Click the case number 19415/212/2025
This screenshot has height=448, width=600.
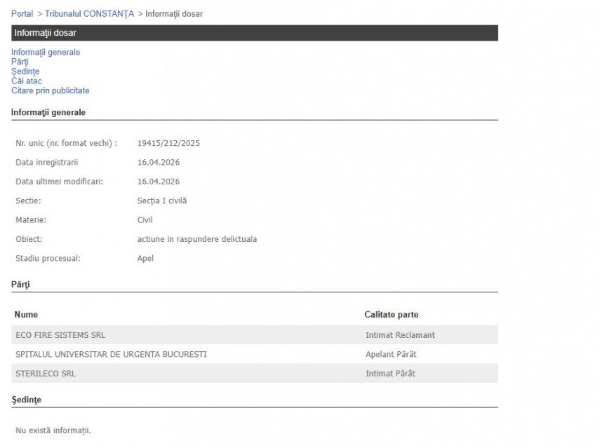click(168, 143)
